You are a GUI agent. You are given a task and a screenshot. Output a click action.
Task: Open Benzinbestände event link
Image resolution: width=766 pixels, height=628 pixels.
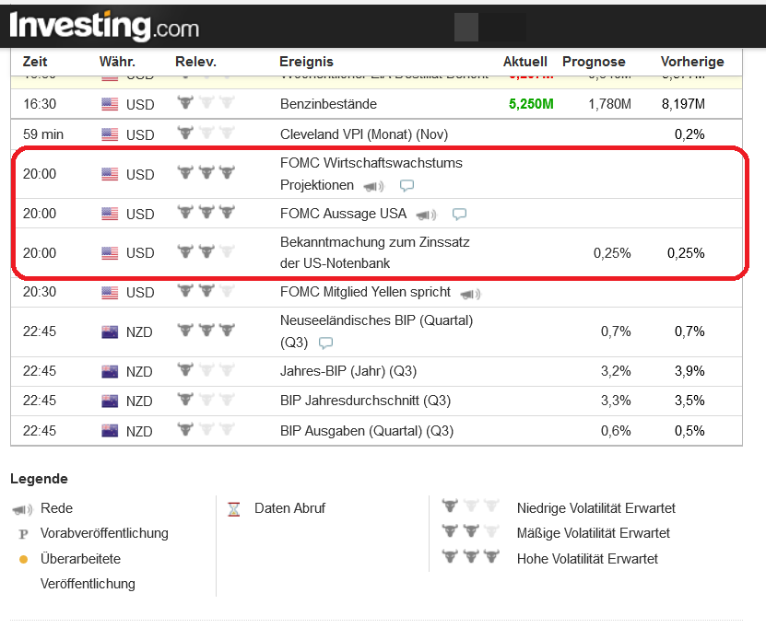pyautogui.click(x=328, y=104)
